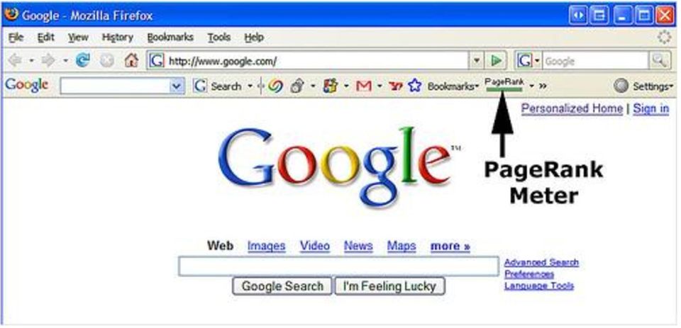Image resolution: width=681 pixels, height=328 pixels.
Task: Click the green Go arrow button
Action: (x=496, y=61)
